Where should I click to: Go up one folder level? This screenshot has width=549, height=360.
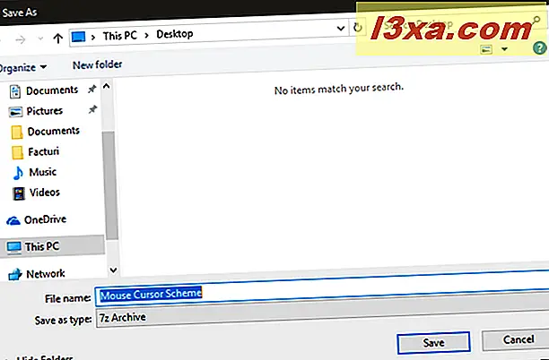click(x=57, y=39)
